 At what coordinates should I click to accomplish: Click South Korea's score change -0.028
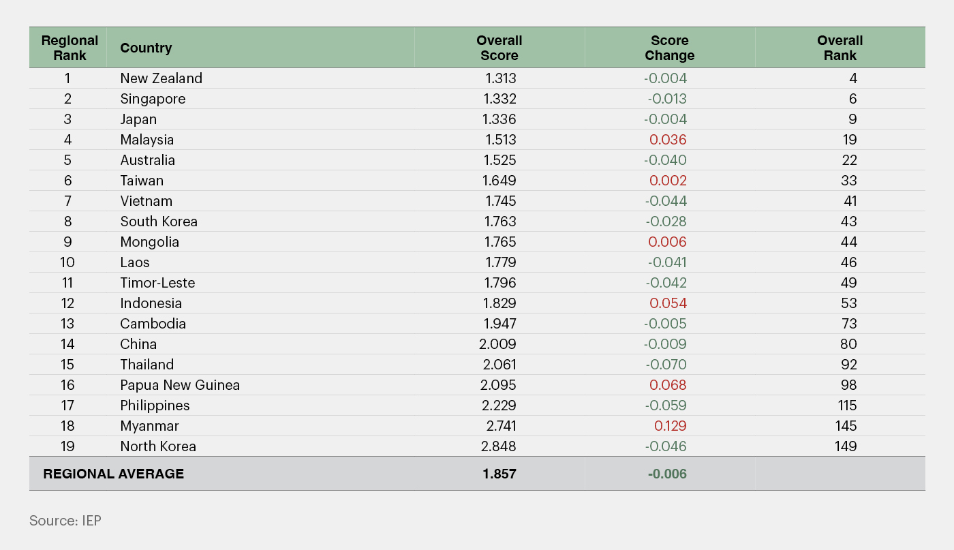click(666, 221)
